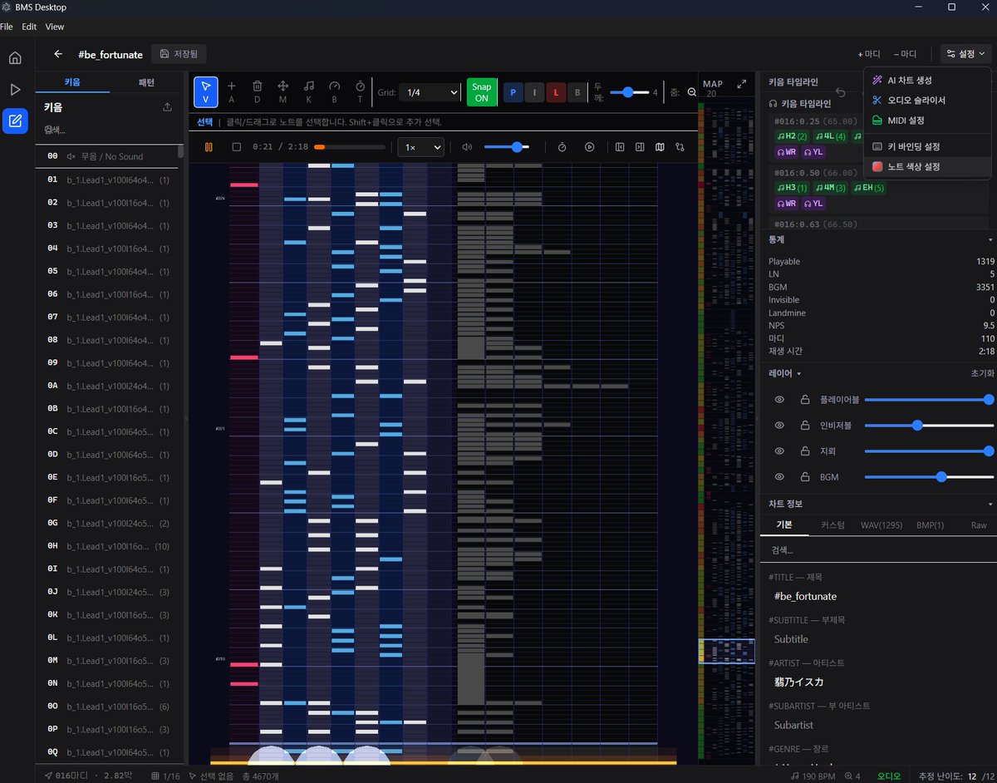Toggle the I invisible layer filter
997x783 pixels.
click(x=535, y=92)
